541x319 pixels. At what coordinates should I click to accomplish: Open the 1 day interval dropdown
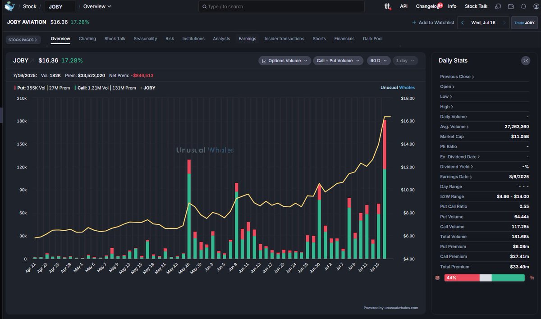click(405, 60)
